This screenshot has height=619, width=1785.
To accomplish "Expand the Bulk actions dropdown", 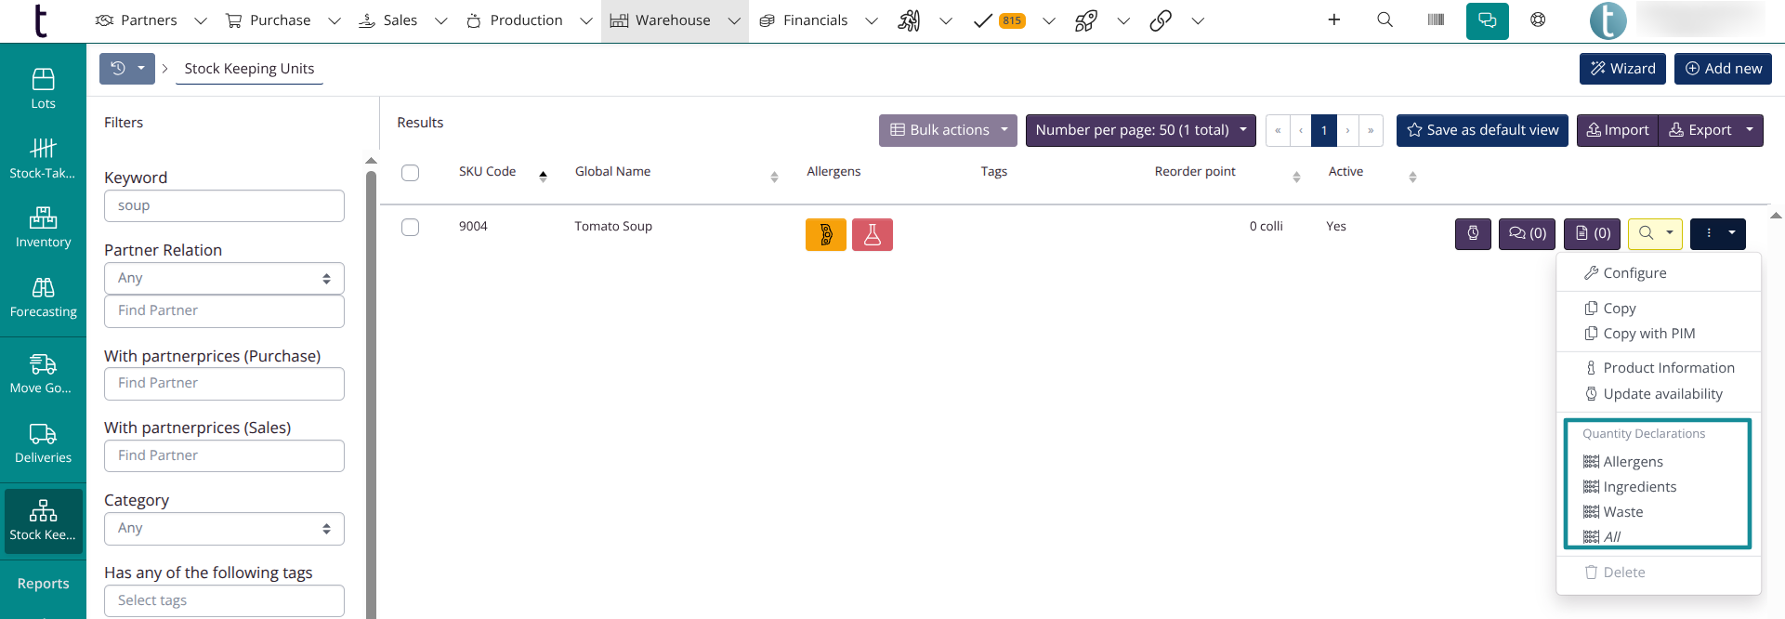I will coord(948,130).
